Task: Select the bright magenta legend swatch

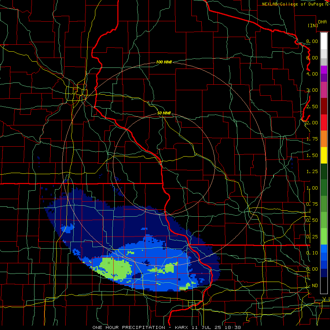Action: click(324, 70)
